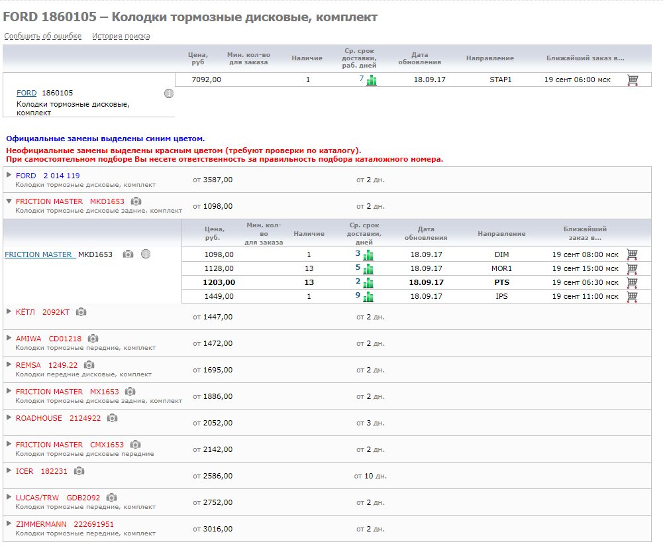The height and width of the screenshot is (554, 663).
Task: Select price cell 1203,00 in PTS row
Action: tap(219, 282)
